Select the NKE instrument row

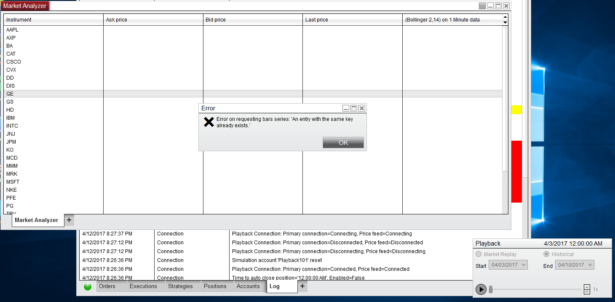(x=253, y=190)
